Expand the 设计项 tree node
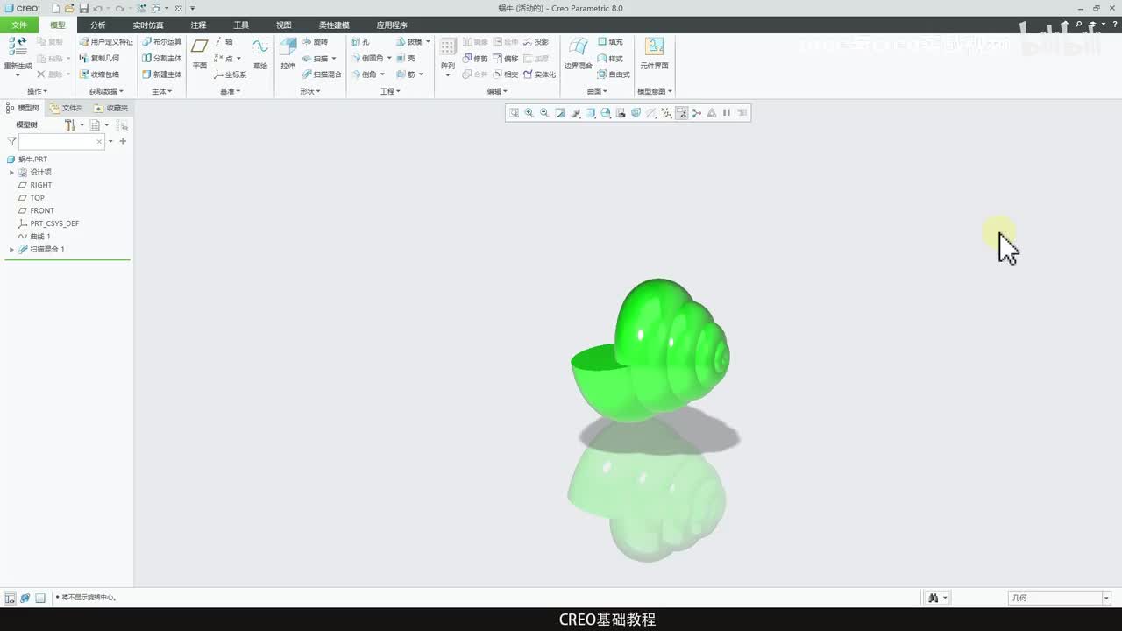1122x631 pixels. coord(11,173)
